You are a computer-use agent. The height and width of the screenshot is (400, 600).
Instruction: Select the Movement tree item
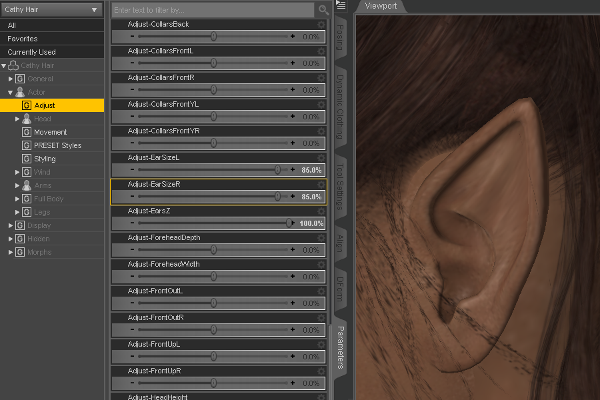tap(50, 132)
